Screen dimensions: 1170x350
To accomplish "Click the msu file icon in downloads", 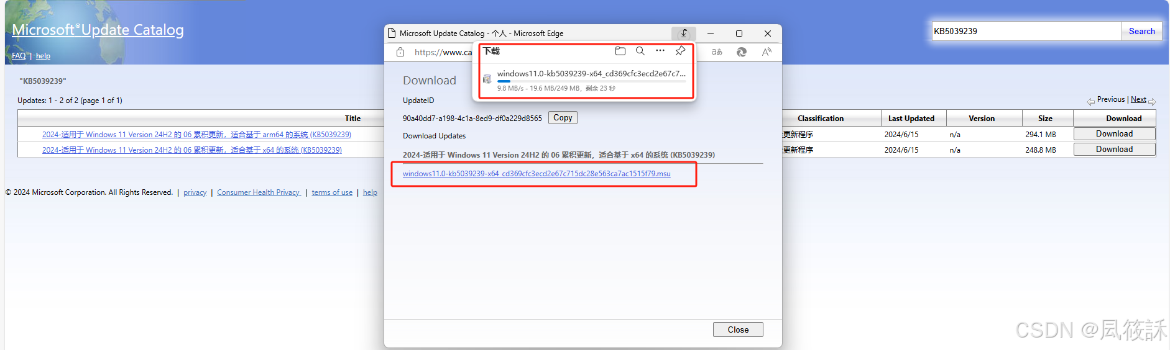I will coord(487,79).
